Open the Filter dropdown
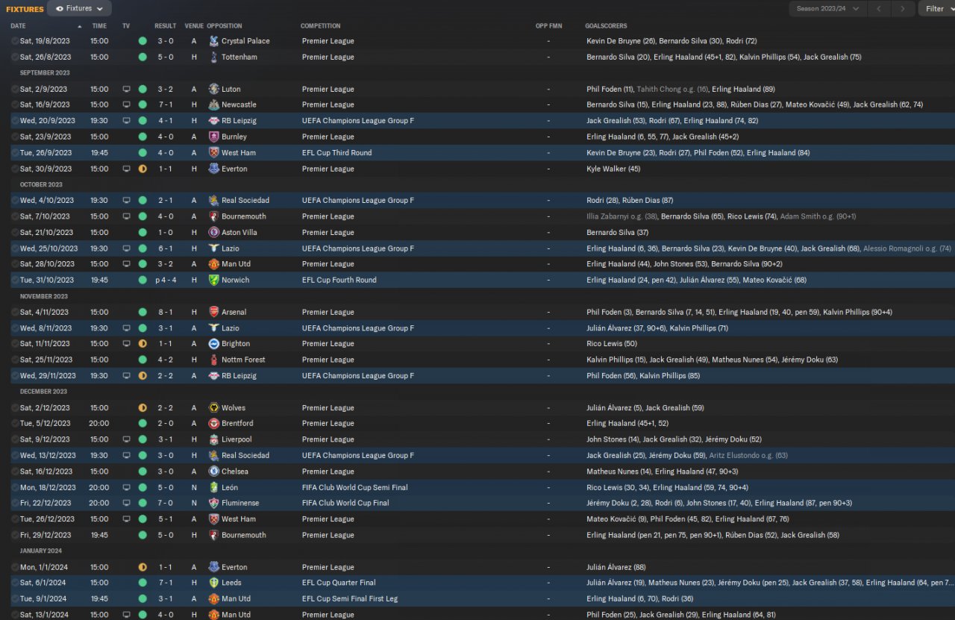 pyautogui.click(x=936, y=9)
